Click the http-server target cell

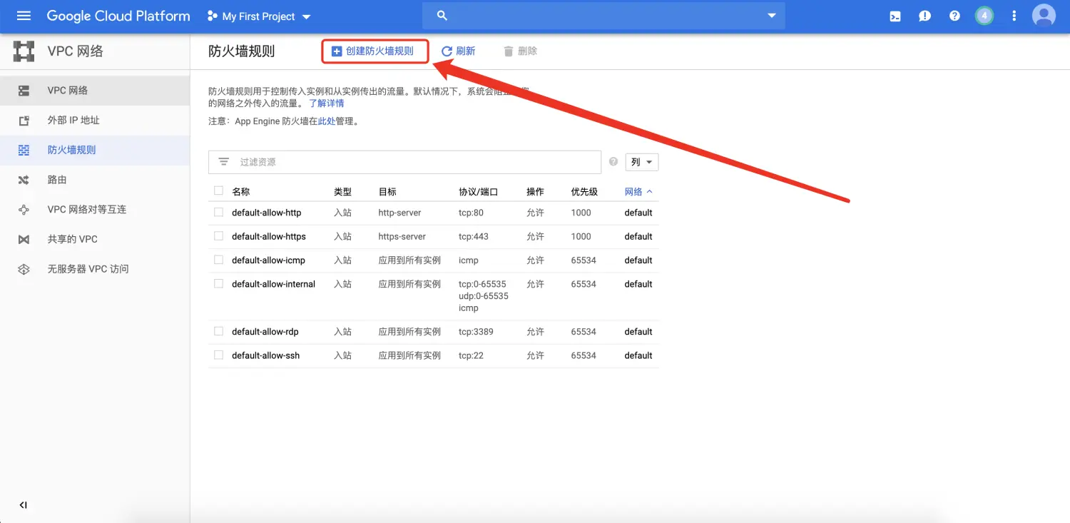coord(399,213)
